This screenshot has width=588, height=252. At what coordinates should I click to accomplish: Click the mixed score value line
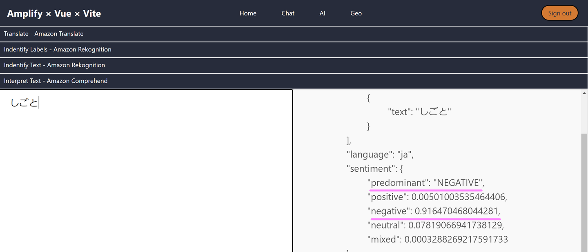437,239
